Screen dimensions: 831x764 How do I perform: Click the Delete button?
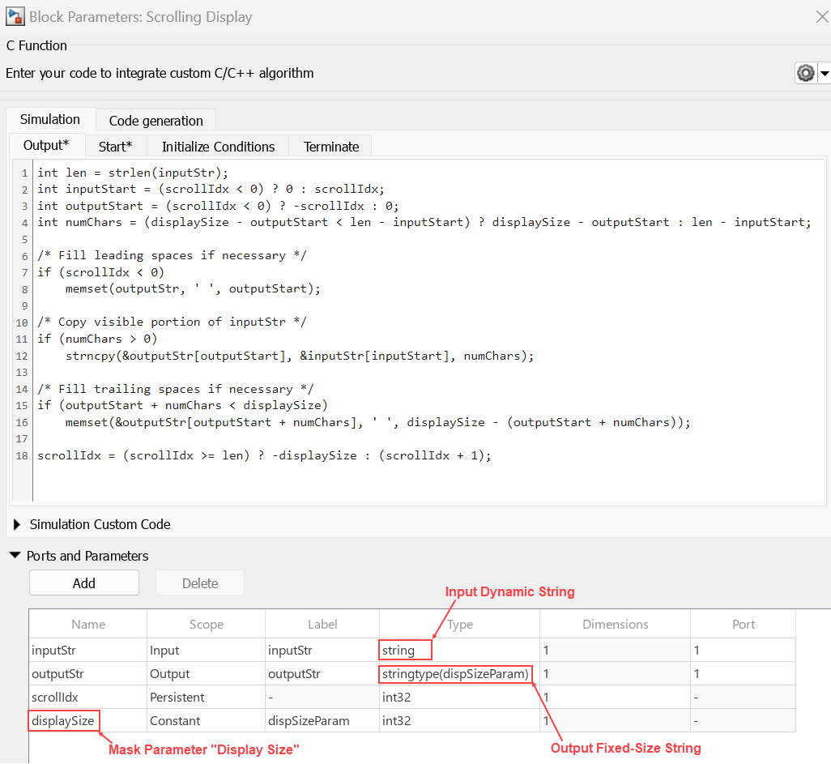[200, 583]
